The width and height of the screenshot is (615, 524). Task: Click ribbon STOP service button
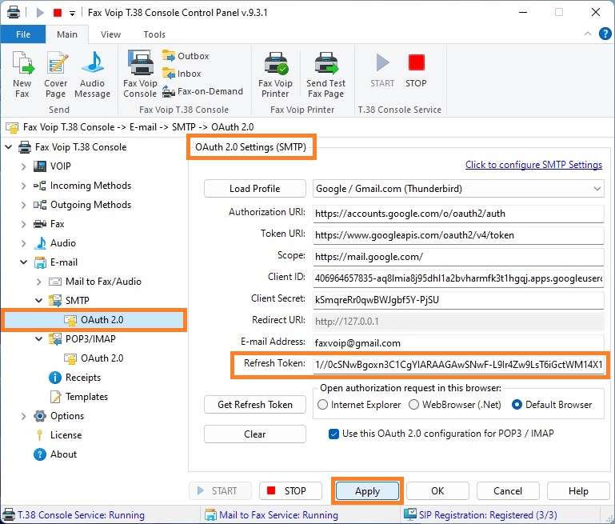click(x=416, y=71)
